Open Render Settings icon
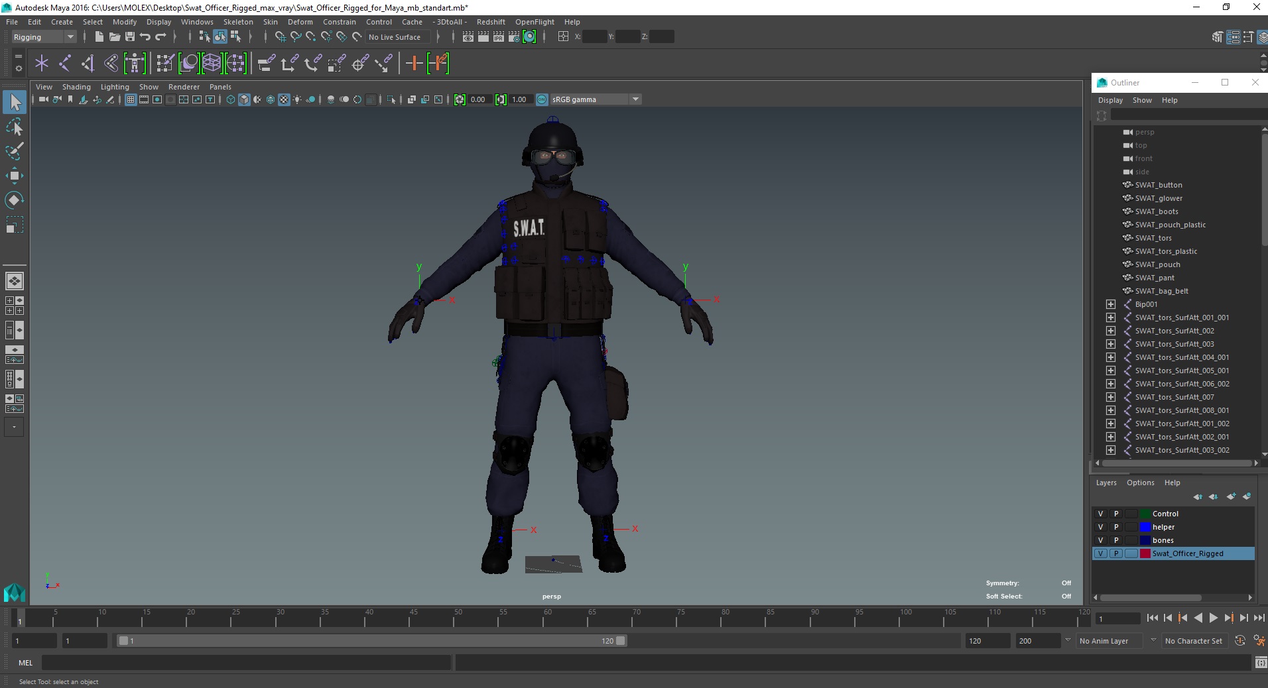 (514, 36)
